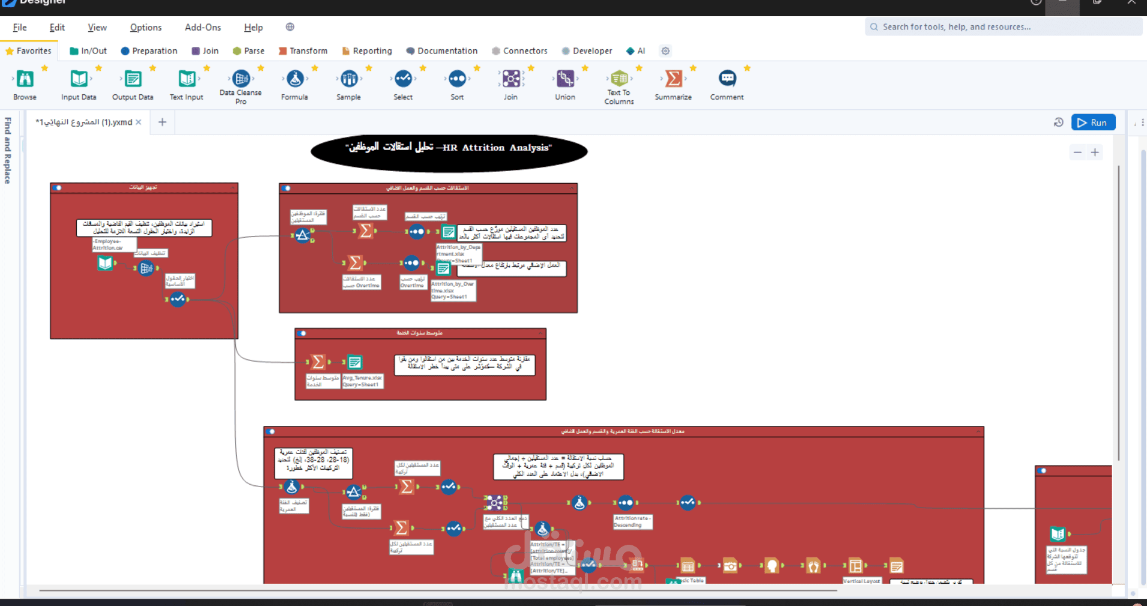This screenshot has height=606, width=1147.
Task: Pick the Input Data tool
Action: point(79,79)
